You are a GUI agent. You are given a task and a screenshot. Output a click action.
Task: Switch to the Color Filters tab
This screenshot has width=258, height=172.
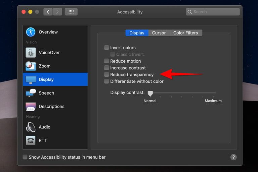tap(186, 33)
